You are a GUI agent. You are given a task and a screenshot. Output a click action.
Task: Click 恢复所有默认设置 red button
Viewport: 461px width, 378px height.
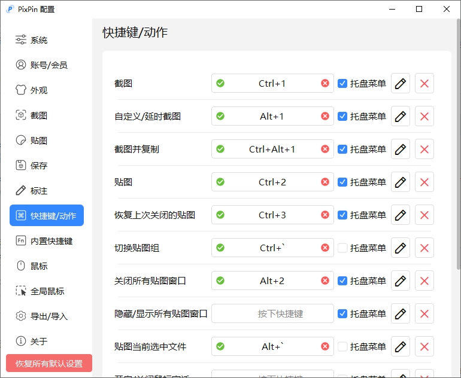click(49, 363)
